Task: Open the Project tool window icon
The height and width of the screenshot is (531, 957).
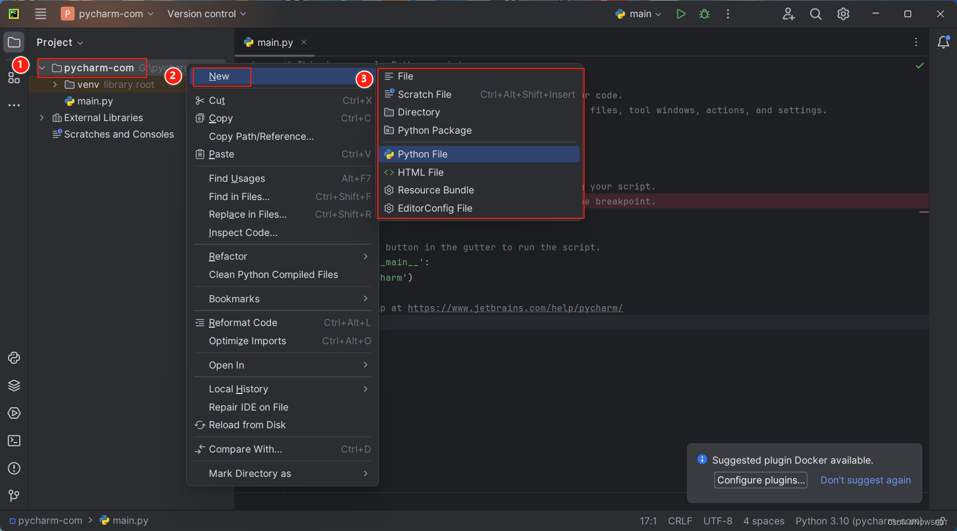Action: 14,43
